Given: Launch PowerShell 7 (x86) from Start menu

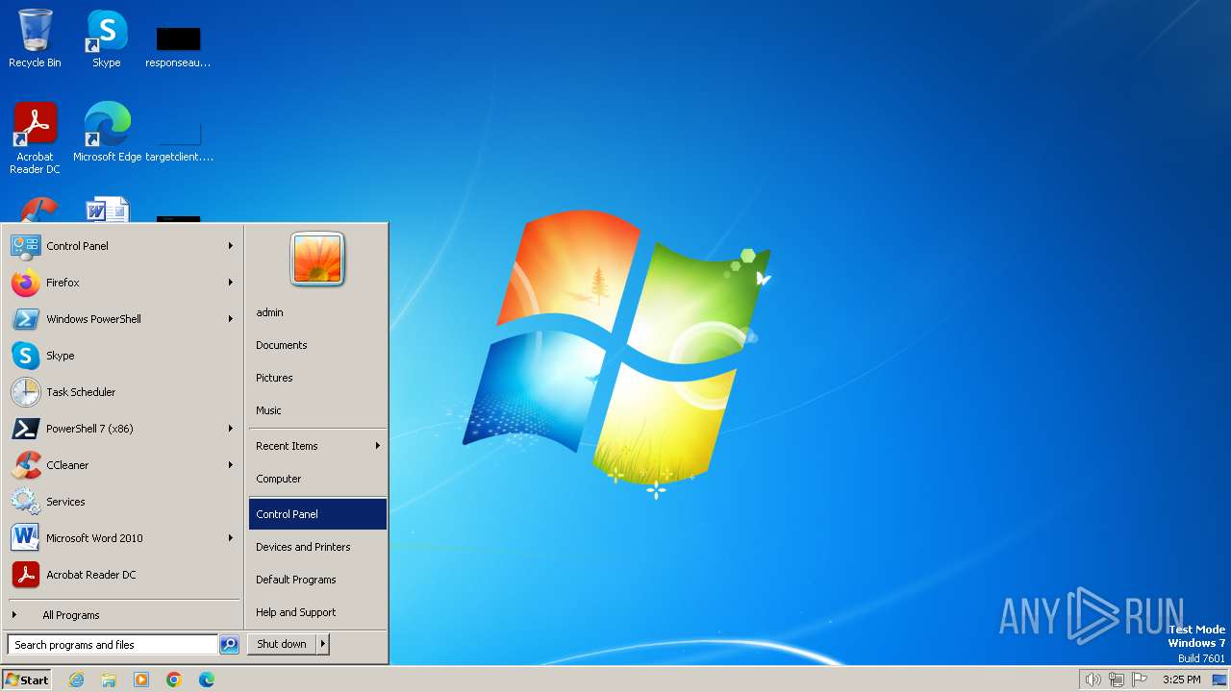Looking at the screenshot, I should tap(123, 429).
